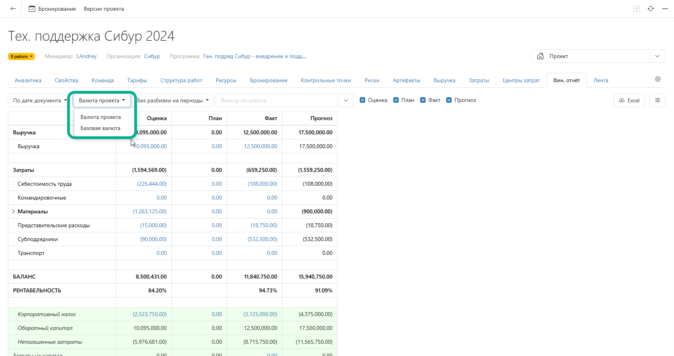This screenshot has width=674, height=356.
Task: Open the Выручка tab
Action: pos(445,80)
